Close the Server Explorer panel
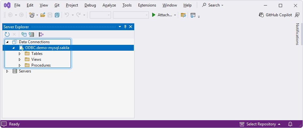This screenshot has width=303, height=128. (x=131, y=27)
